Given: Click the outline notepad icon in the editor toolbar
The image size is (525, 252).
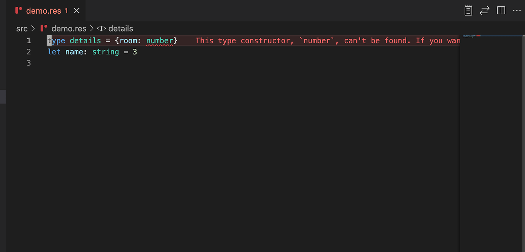Looking at the screenshot, I should point(468,10).
